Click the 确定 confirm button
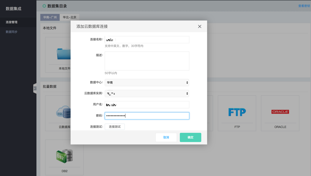This screenshot has height=176, width=311. tap(190, 137)
